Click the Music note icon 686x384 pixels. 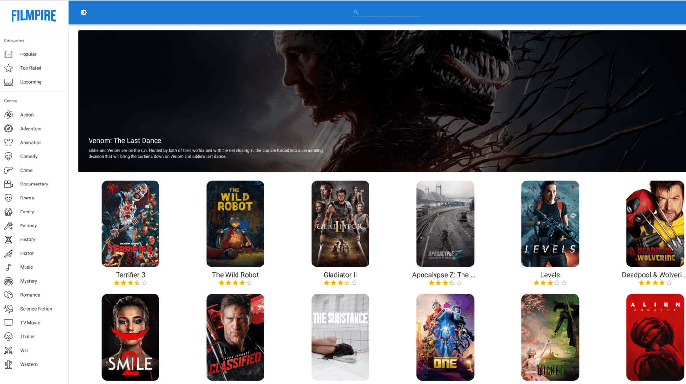pyautogui.click(x=8, y=267)
